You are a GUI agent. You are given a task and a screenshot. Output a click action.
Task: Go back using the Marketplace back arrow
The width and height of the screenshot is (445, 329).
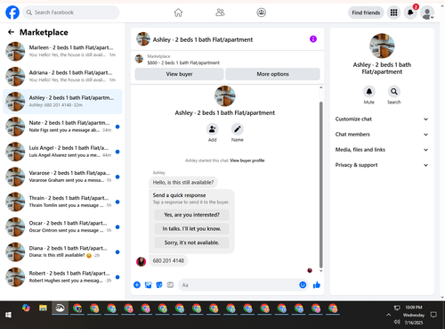tap(11, 32)
